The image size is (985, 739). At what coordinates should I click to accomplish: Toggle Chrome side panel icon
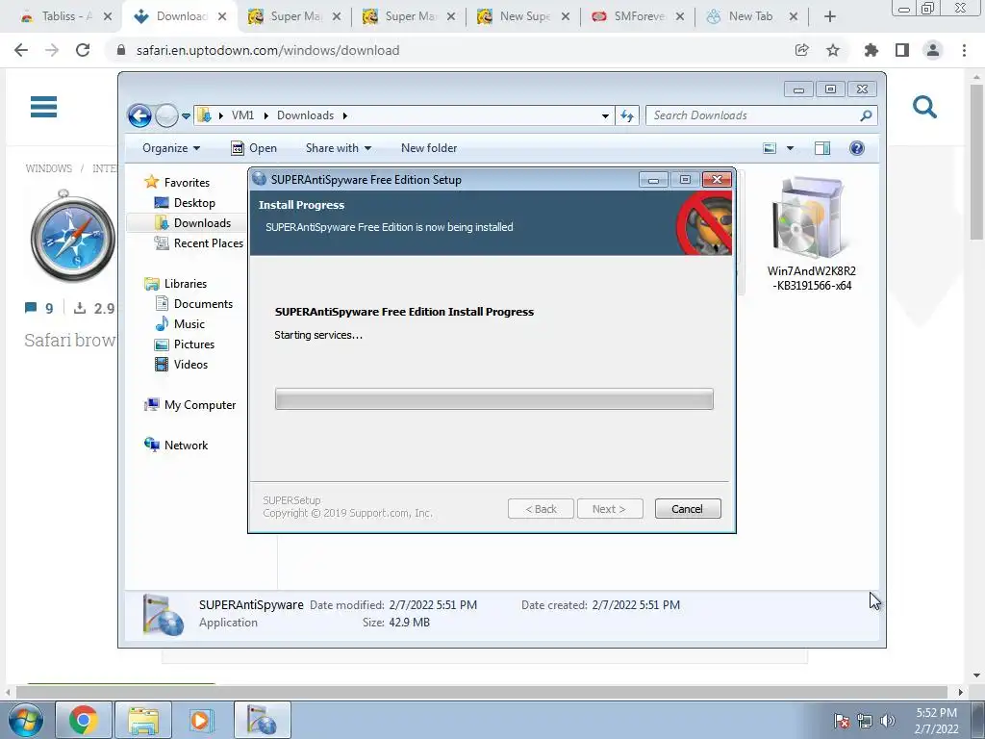[x=902, y=50]
